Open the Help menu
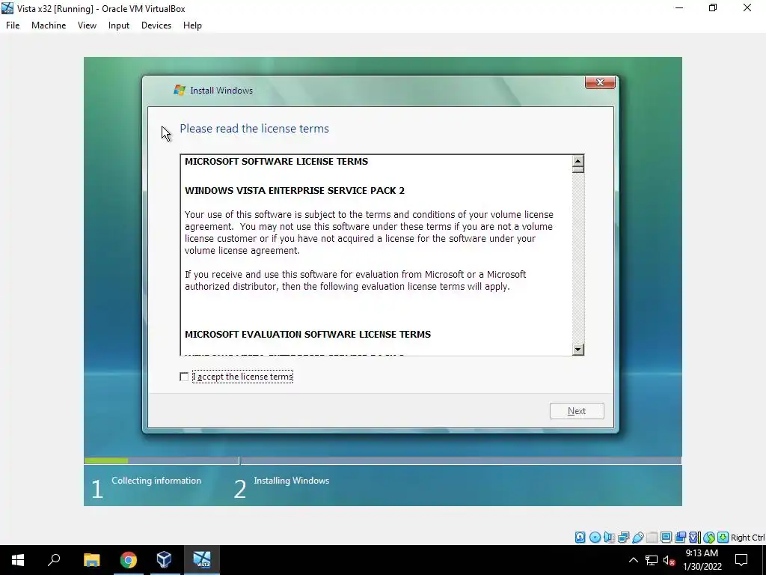The image size is (766, 575). coord(192,25)
